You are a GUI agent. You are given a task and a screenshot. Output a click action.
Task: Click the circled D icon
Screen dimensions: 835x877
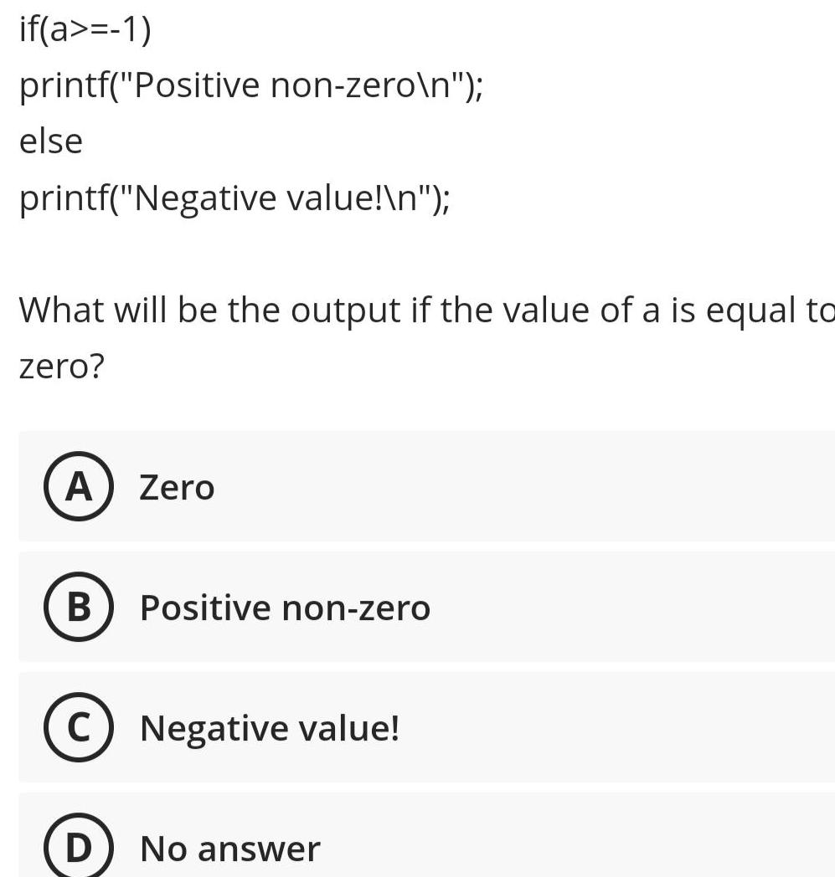78,848
